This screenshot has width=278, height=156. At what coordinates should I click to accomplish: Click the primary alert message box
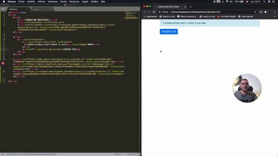tap(210, 23)
